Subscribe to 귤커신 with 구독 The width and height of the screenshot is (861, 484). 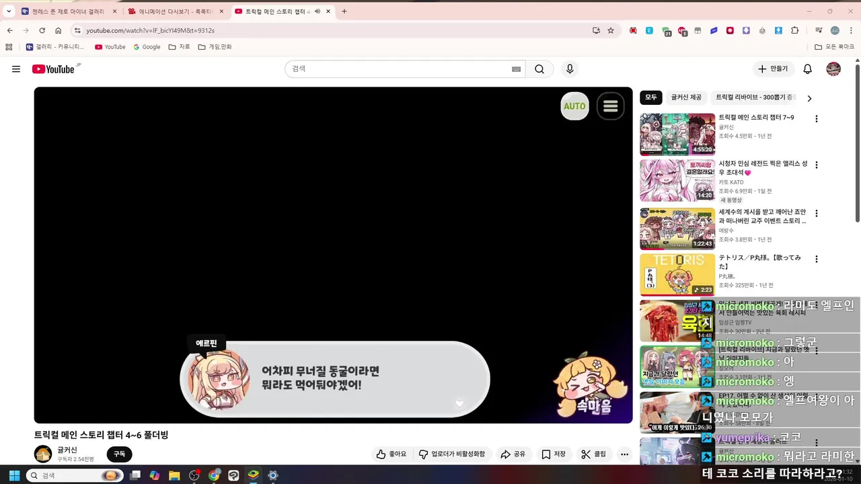point(119,454)
